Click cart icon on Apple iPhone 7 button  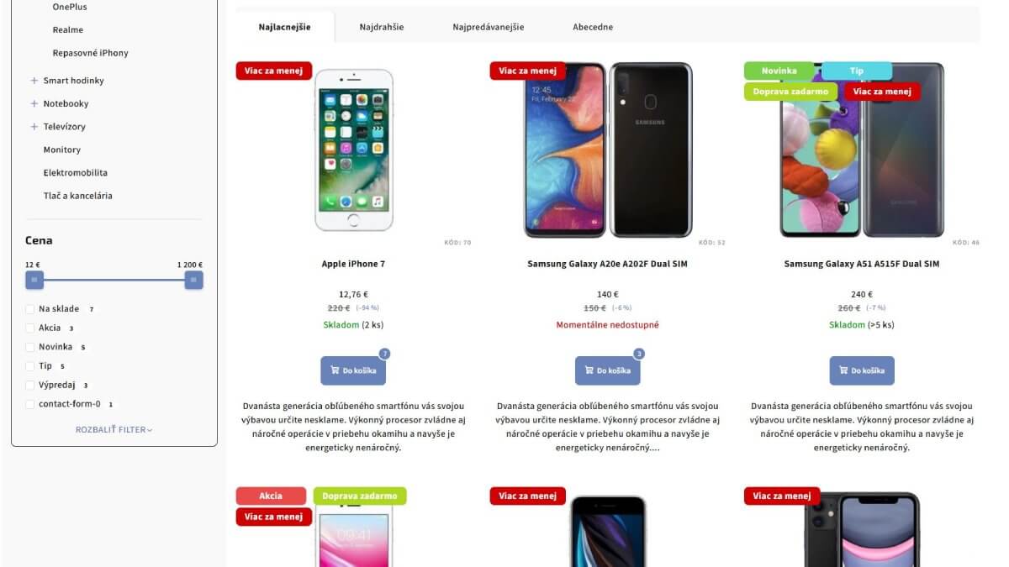(x=335, y=370)
